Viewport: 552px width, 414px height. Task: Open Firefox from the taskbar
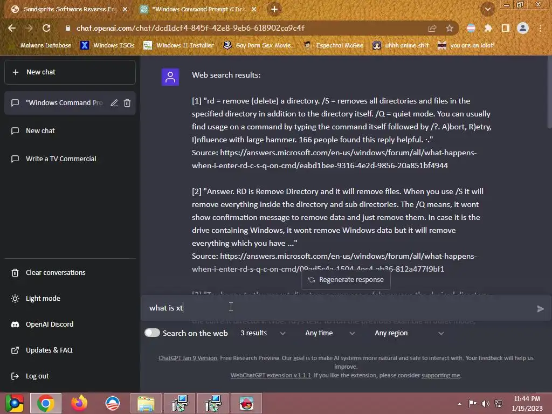(x=79, y=403)
